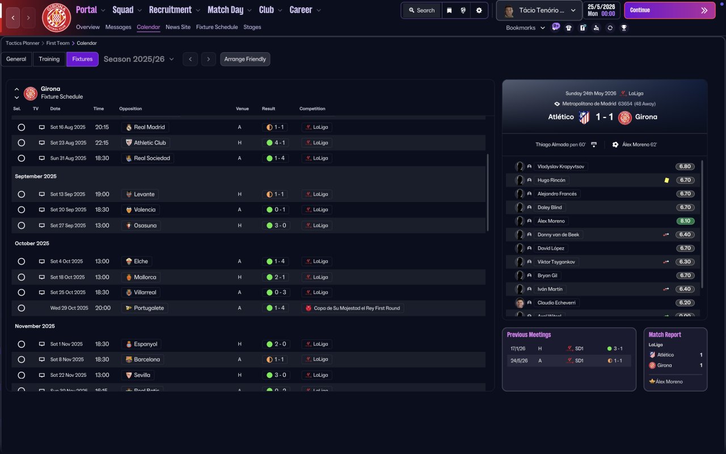Open the Season 2025/26 dropdown
The width and height of the screenshot is (726, 454).
(x=139, y=59)
